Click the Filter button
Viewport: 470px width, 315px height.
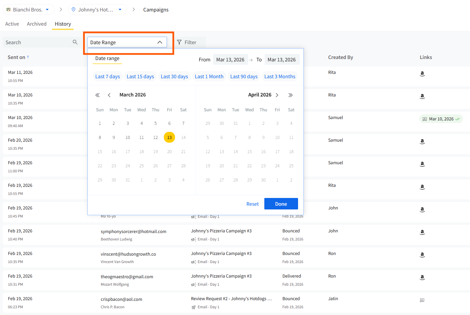click(190, 42)
